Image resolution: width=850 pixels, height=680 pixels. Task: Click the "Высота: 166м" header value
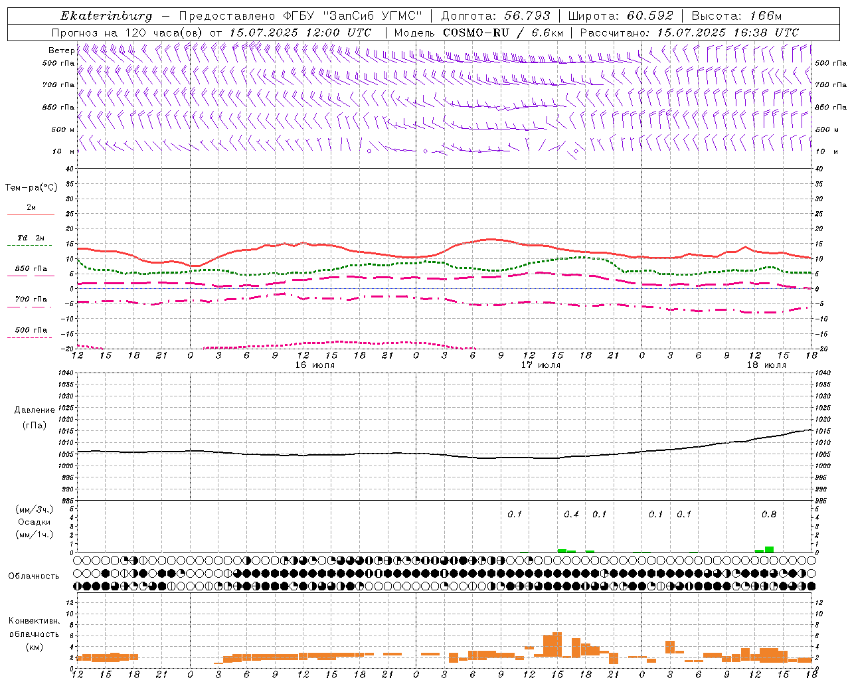click(737, 16)
